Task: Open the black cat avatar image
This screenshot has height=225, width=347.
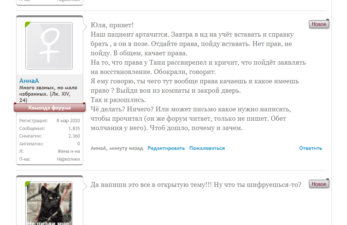Action: click(x=49, y=204)
